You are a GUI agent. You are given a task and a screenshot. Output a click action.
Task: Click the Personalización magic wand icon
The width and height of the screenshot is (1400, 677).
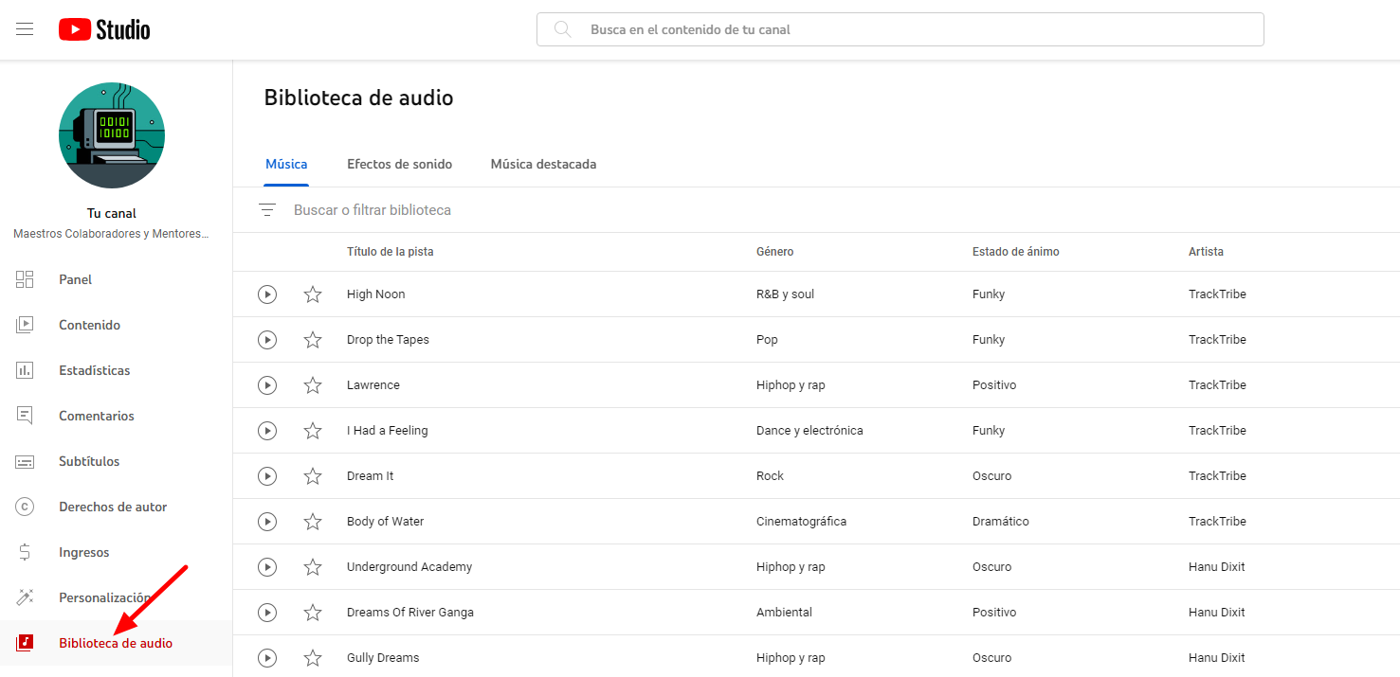(25, 597)
